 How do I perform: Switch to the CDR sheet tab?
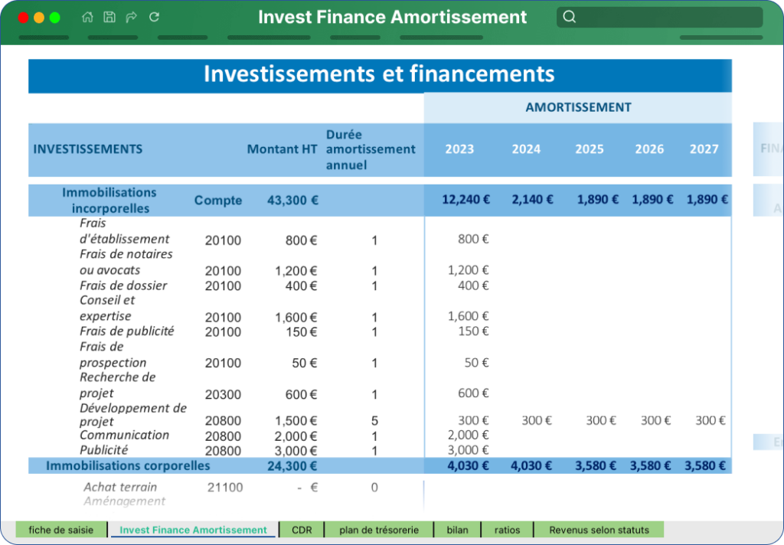point(302,530)
